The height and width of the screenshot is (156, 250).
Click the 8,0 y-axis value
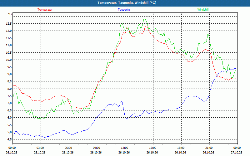click(9, 89)
